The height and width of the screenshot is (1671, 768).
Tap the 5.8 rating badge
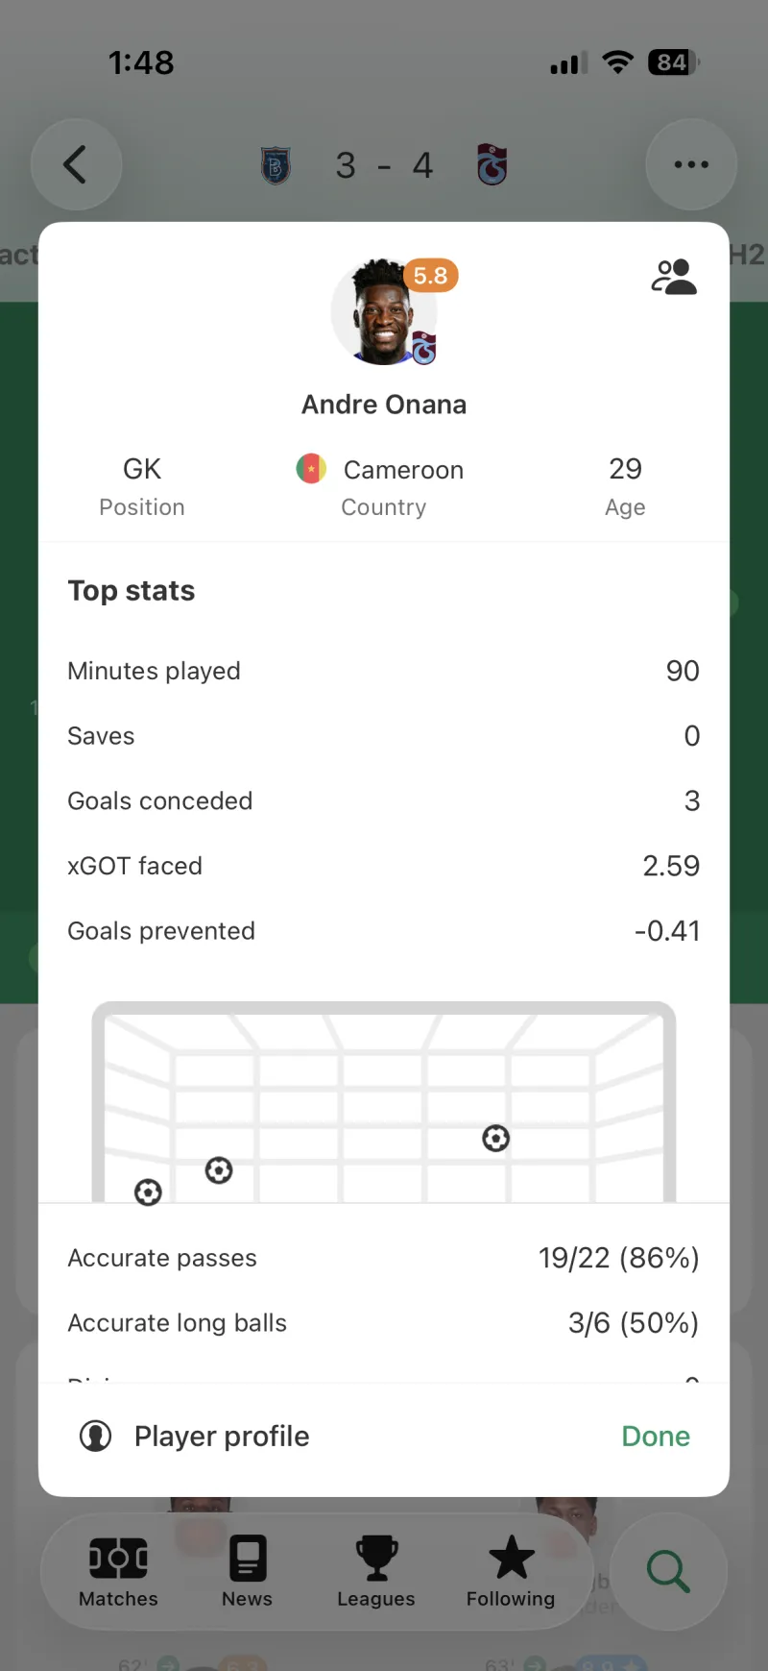430,276
